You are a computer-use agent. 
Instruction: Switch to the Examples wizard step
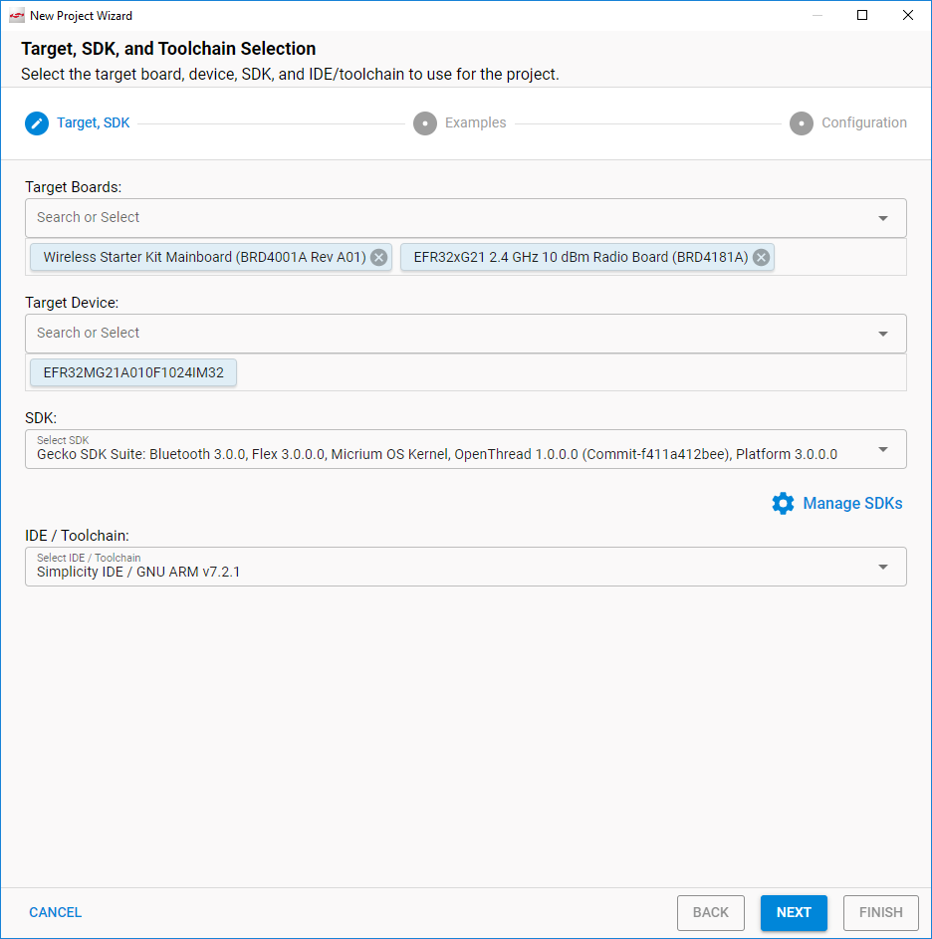[476, 122]
